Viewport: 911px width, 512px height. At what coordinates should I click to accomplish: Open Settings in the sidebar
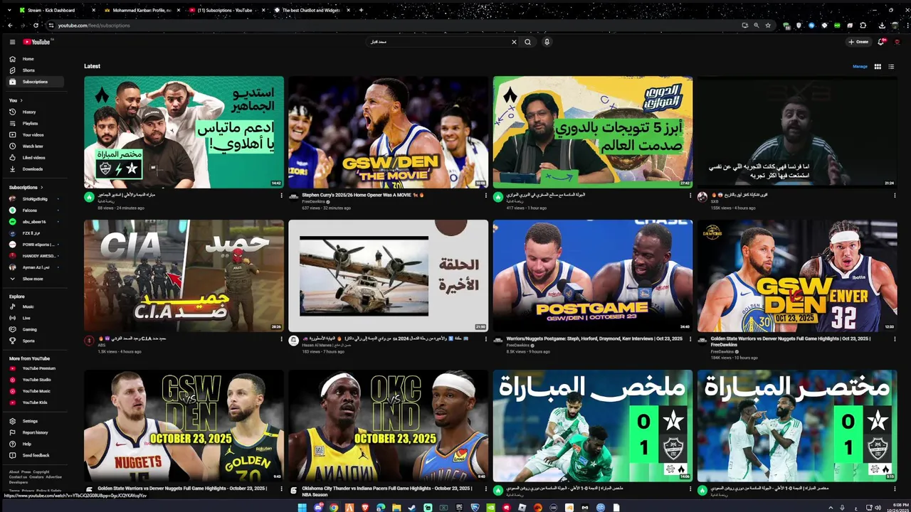pyautogui.click(x=36, y=421)
